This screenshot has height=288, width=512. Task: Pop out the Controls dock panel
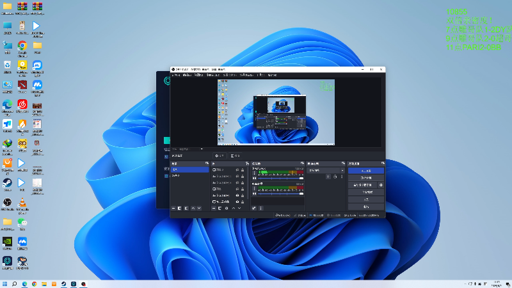point(383,163)
